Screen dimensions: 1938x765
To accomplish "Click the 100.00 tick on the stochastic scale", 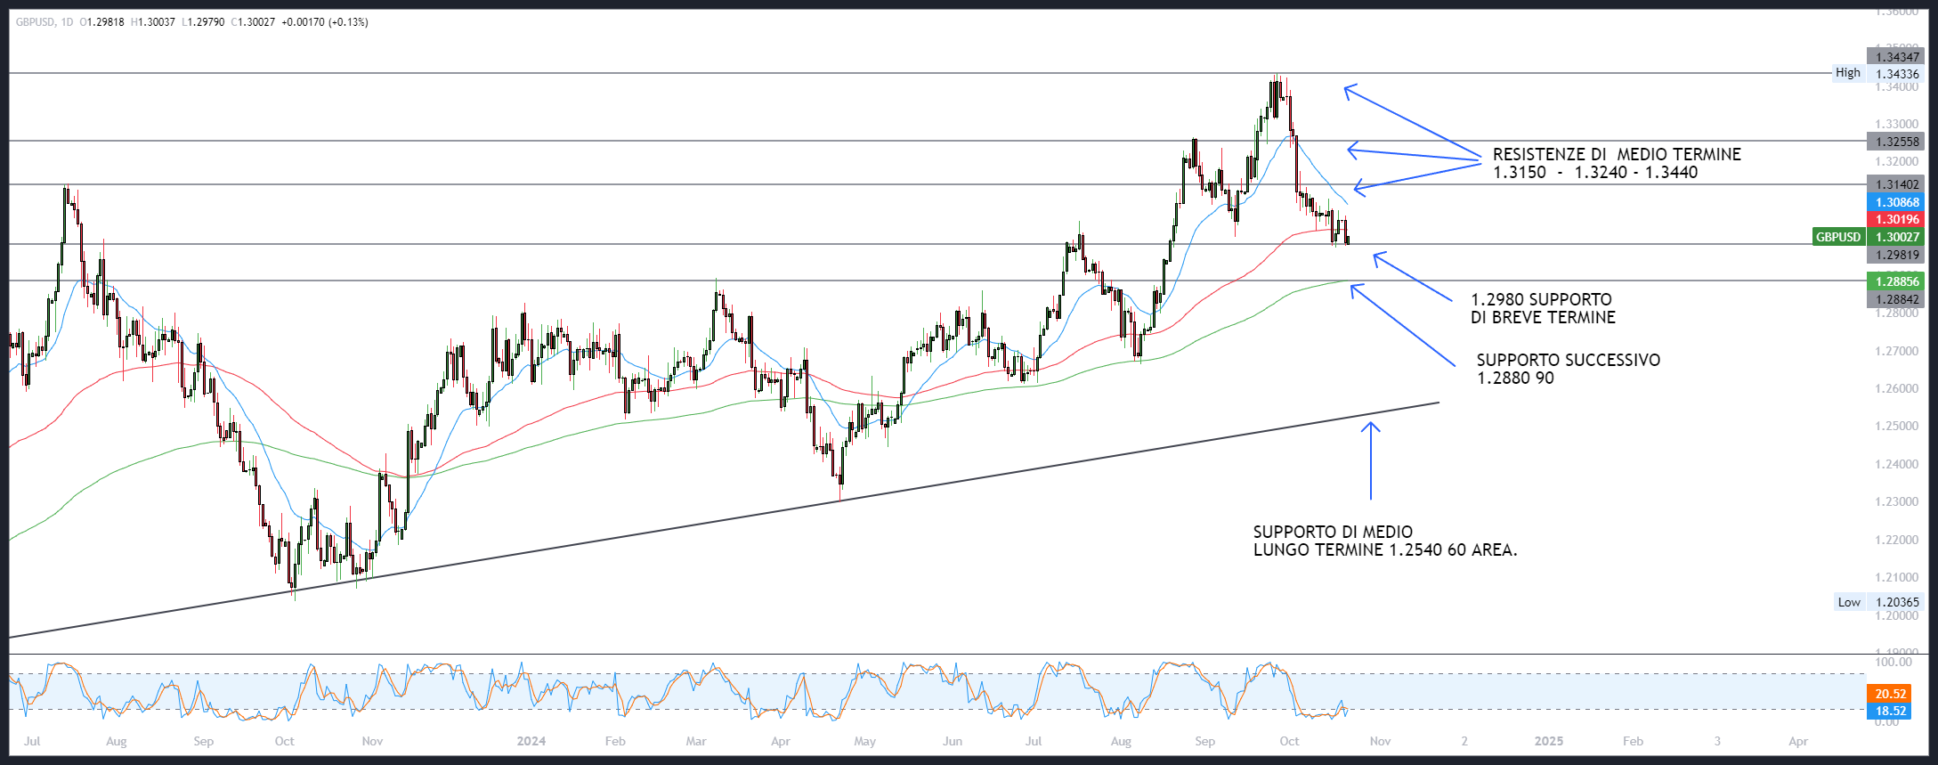I will pyautogui.click(x=1893, y=662).
